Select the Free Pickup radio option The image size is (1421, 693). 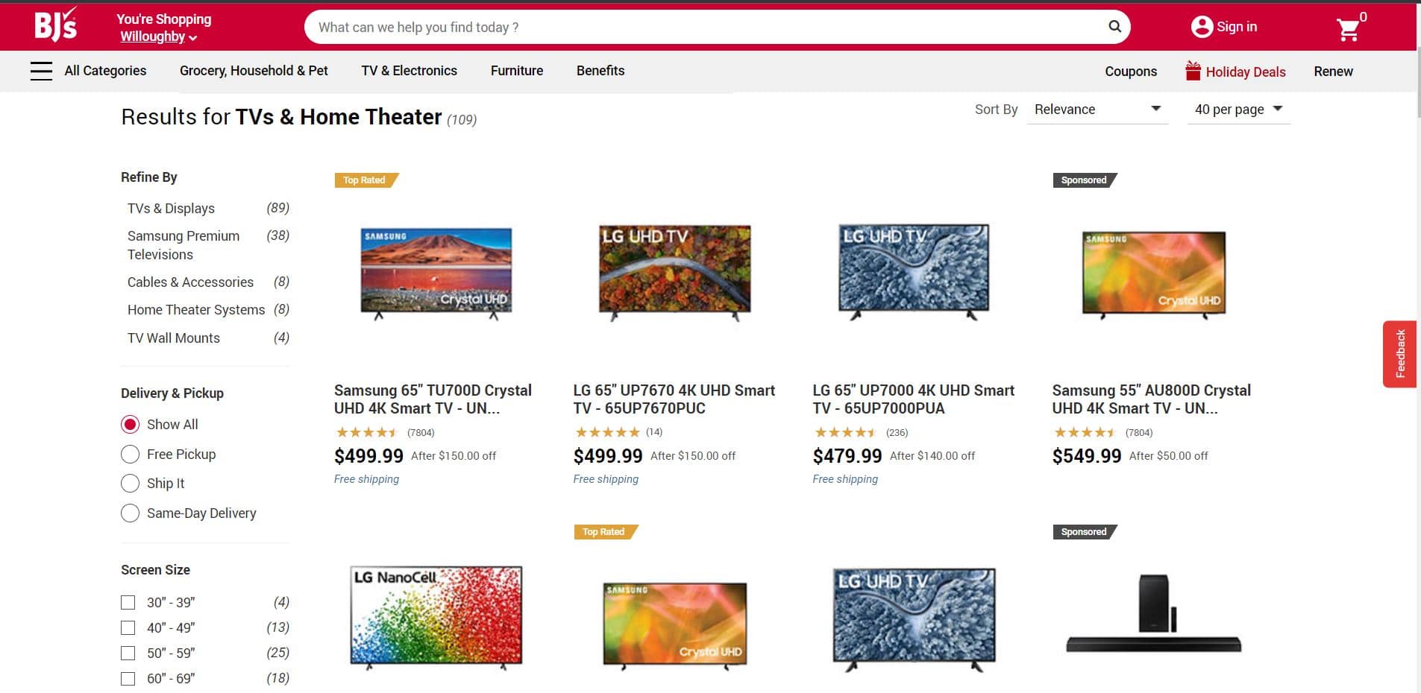pos(130,455)
